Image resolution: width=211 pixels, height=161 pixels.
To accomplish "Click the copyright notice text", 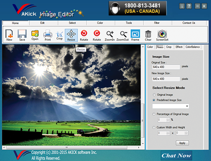I will coord(64,155).
